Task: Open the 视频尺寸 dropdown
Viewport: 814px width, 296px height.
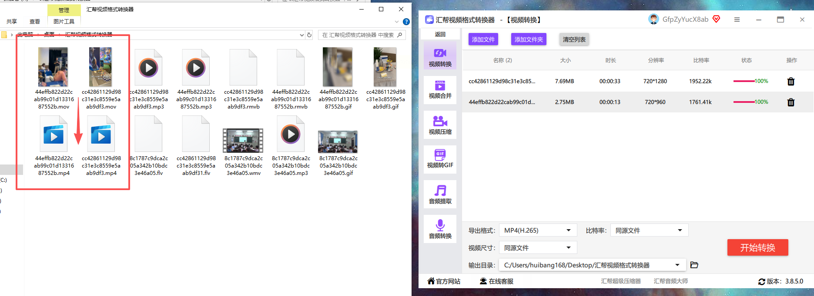Action: (538, 248)
